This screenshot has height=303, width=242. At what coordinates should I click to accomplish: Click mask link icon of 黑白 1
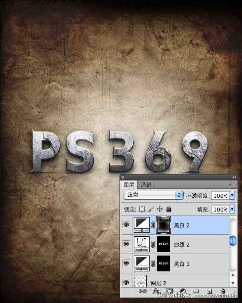coord(153,263)
